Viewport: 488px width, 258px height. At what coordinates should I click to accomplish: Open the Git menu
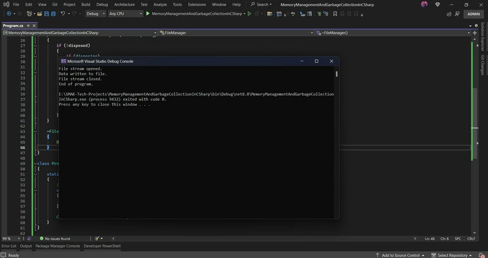pyautogui.click(x=55, y=5)
